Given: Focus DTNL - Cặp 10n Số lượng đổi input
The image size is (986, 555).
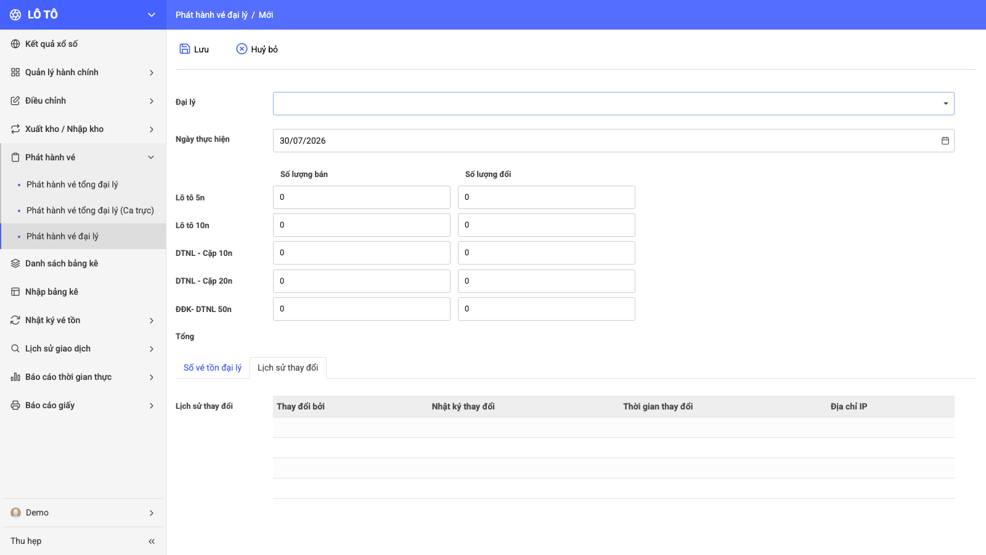Looking at the screenshot, I should coord(547,253).
